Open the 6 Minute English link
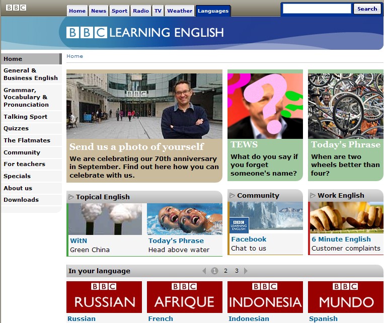The image size is (384, 323). [341, 239]
